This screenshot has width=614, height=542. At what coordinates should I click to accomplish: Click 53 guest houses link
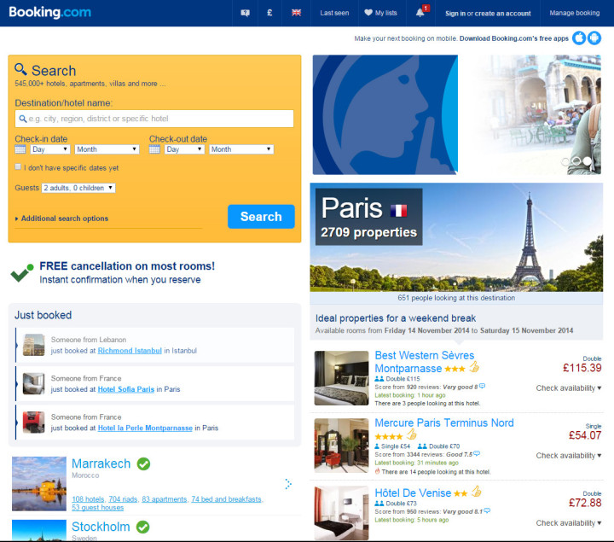[x=98, y=508]
